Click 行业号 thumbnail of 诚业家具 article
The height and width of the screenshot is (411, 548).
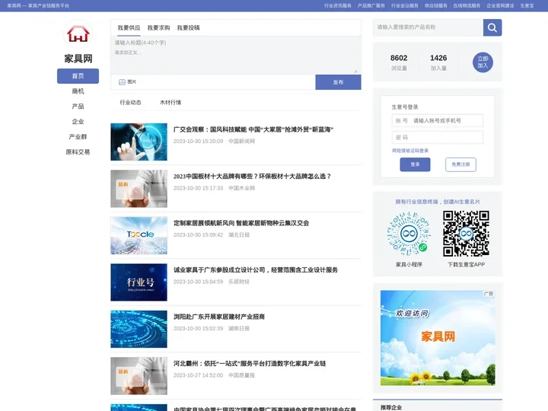(x=139, y=282)
